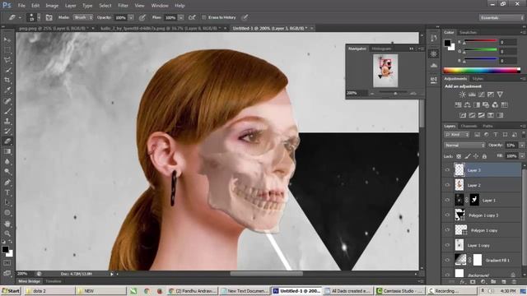The image size is (527, 296).
Task: Click the Brightness/Contrast adjustment icon
Action: [463, 95]
